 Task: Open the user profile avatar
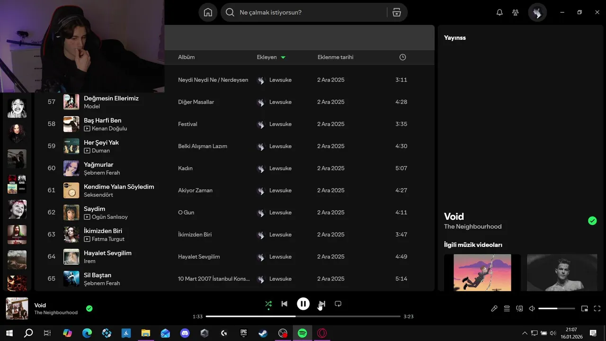[537, 13]
